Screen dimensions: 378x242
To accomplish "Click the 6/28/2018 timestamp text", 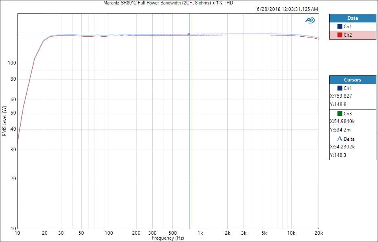I will coord(287,9).
